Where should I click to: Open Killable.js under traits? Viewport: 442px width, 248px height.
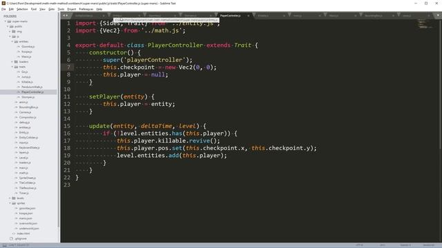(x=27, y=82)
